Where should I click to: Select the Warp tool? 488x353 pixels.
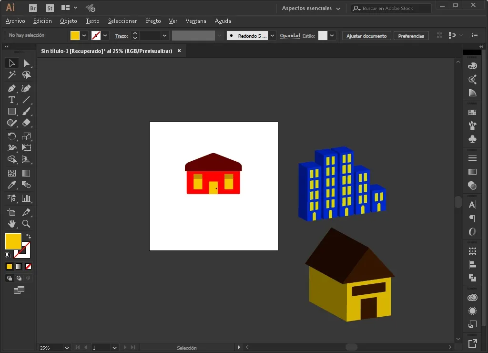click(12, 148)
